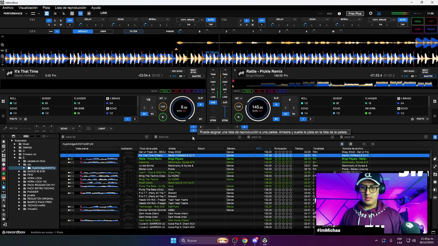Screen dimensions: 438x246
Task: Adjust the channel 2 volume fader
Action: 225,112
